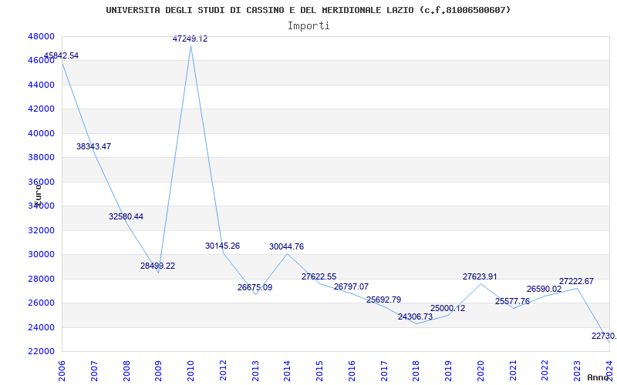Click the 32000 y-axis tick label
The height and width of the screenshot is (385, 617).
coord(41,230)
